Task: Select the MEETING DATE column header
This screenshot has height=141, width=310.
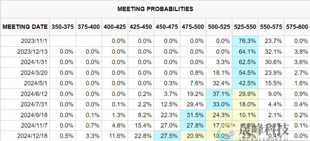Action: point(25,27)
